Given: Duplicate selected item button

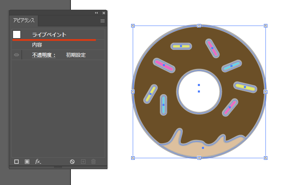Looking at the screenshot, I should pos(83,161).
